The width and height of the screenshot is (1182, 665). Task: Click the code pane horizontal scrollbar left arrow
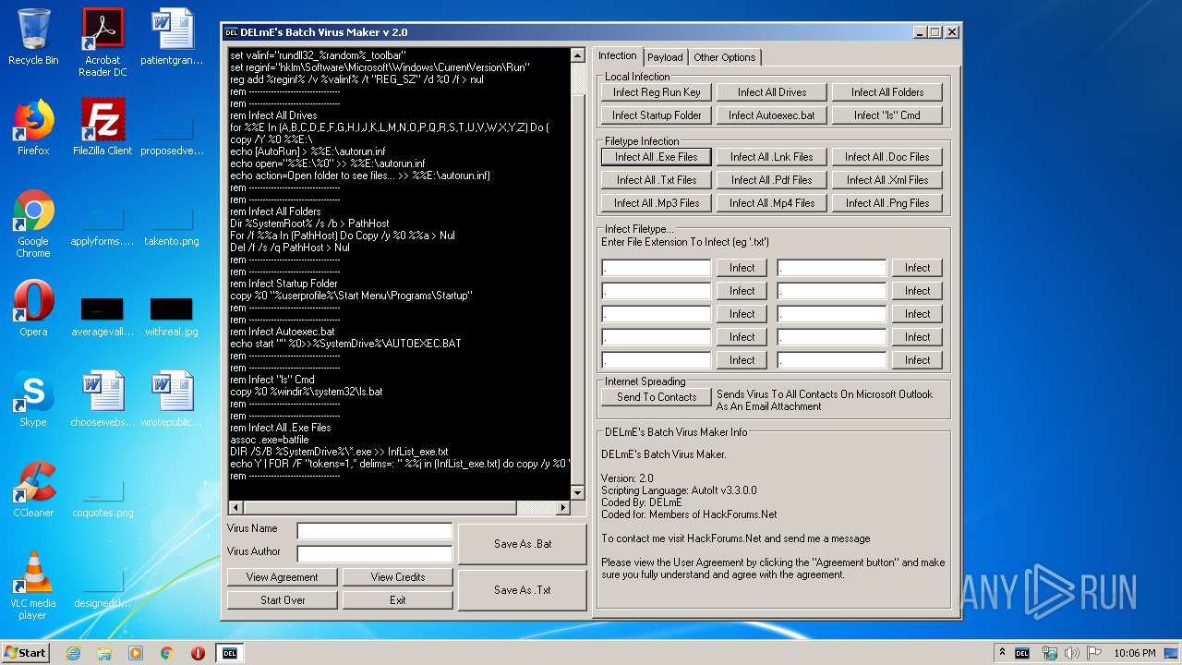(x=235, y=508)
